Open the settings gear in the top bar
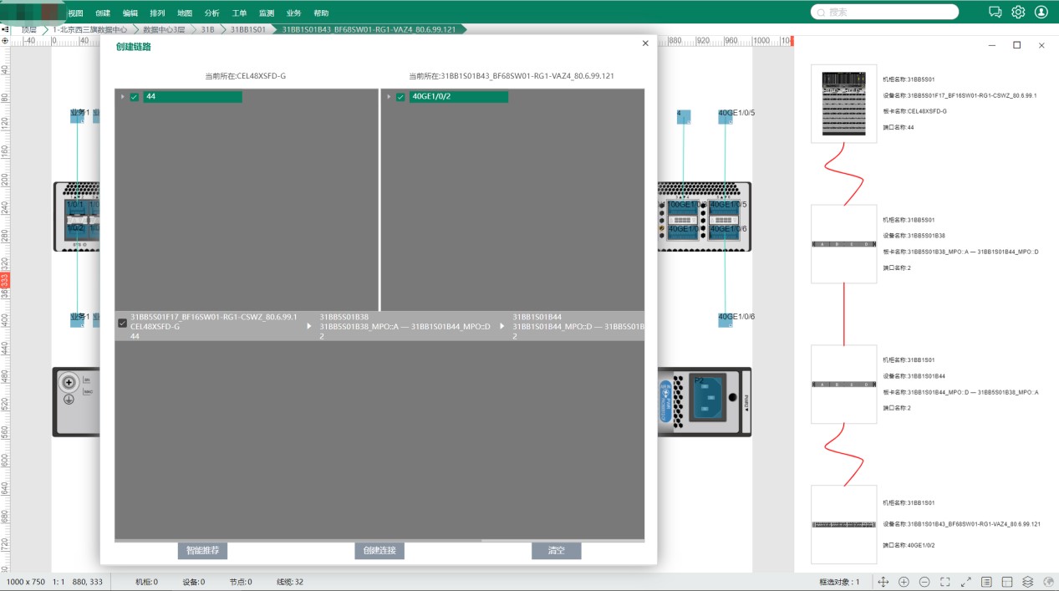This screenshot has width=1059, height=591. click(1017, 12)
